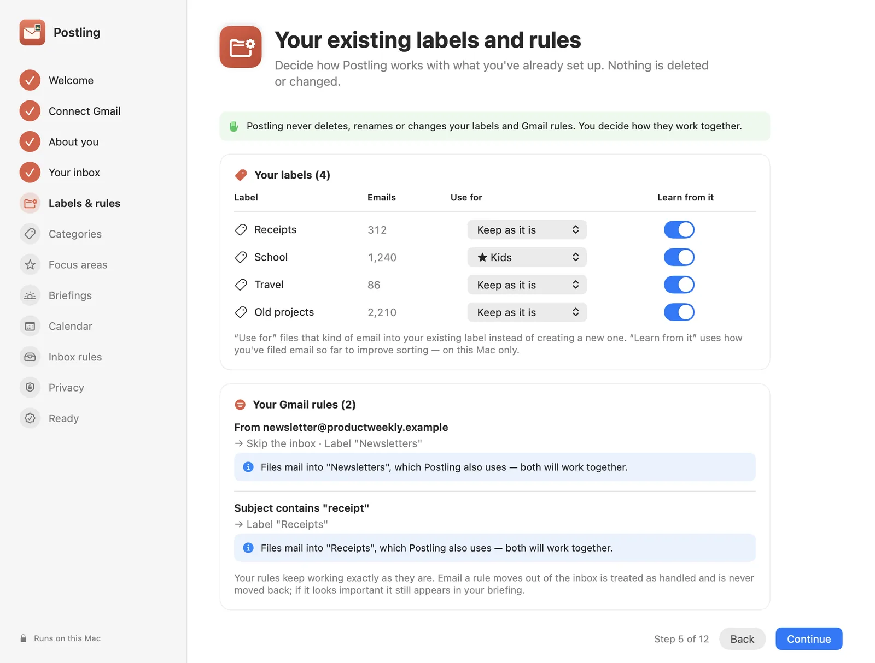Image resolution: width=875 pixels, height=663 pixels.
Task: Click the Postling envelope app logo
Action: (x=32, y=32)
